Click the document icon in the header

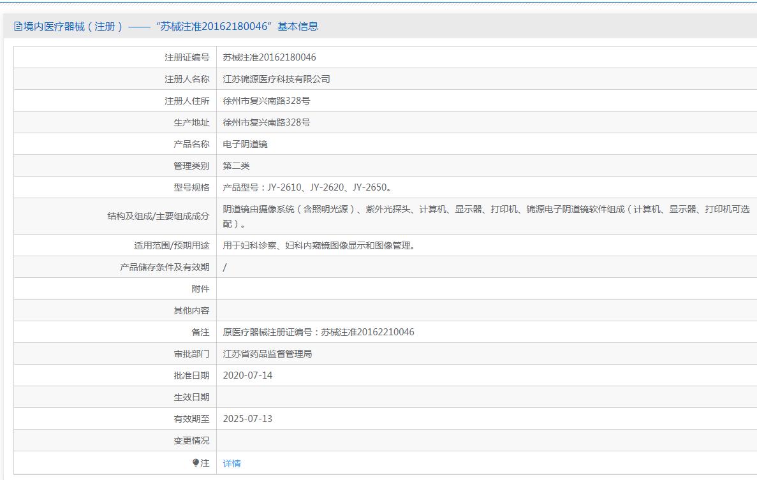coord(18,27)
